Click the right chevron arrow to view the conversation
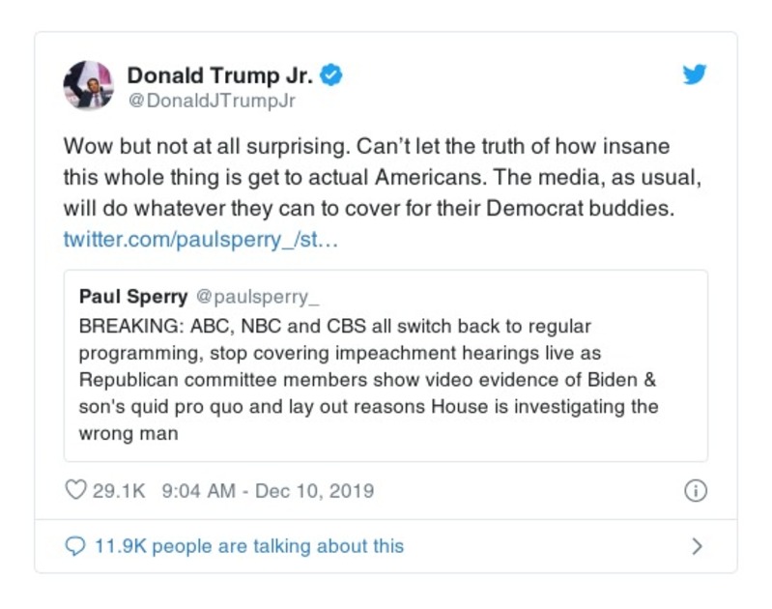772x609 pixels. click(697, 546)
